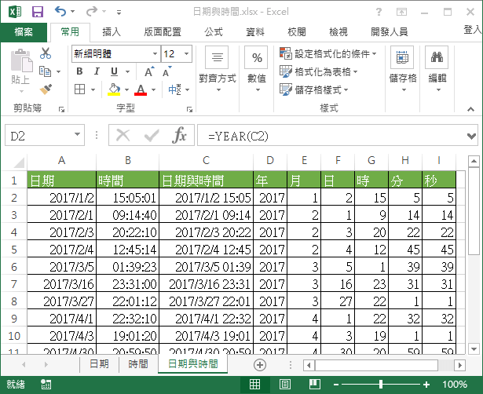Switch to Page Layout view icon
Image resolution: width=483 pixels, height=394 pixels.
[x=285, y=384]
